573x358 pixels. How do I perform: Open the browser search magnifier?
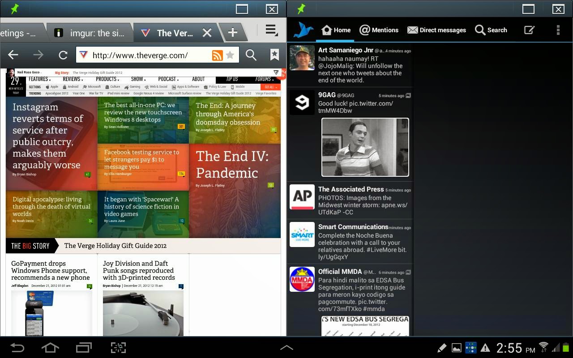click(x=251, y=55)
